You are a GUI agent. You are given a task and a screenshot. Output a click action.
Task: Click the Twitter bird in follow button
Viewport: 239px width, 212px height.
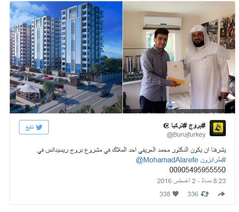(x=39, y=127)
